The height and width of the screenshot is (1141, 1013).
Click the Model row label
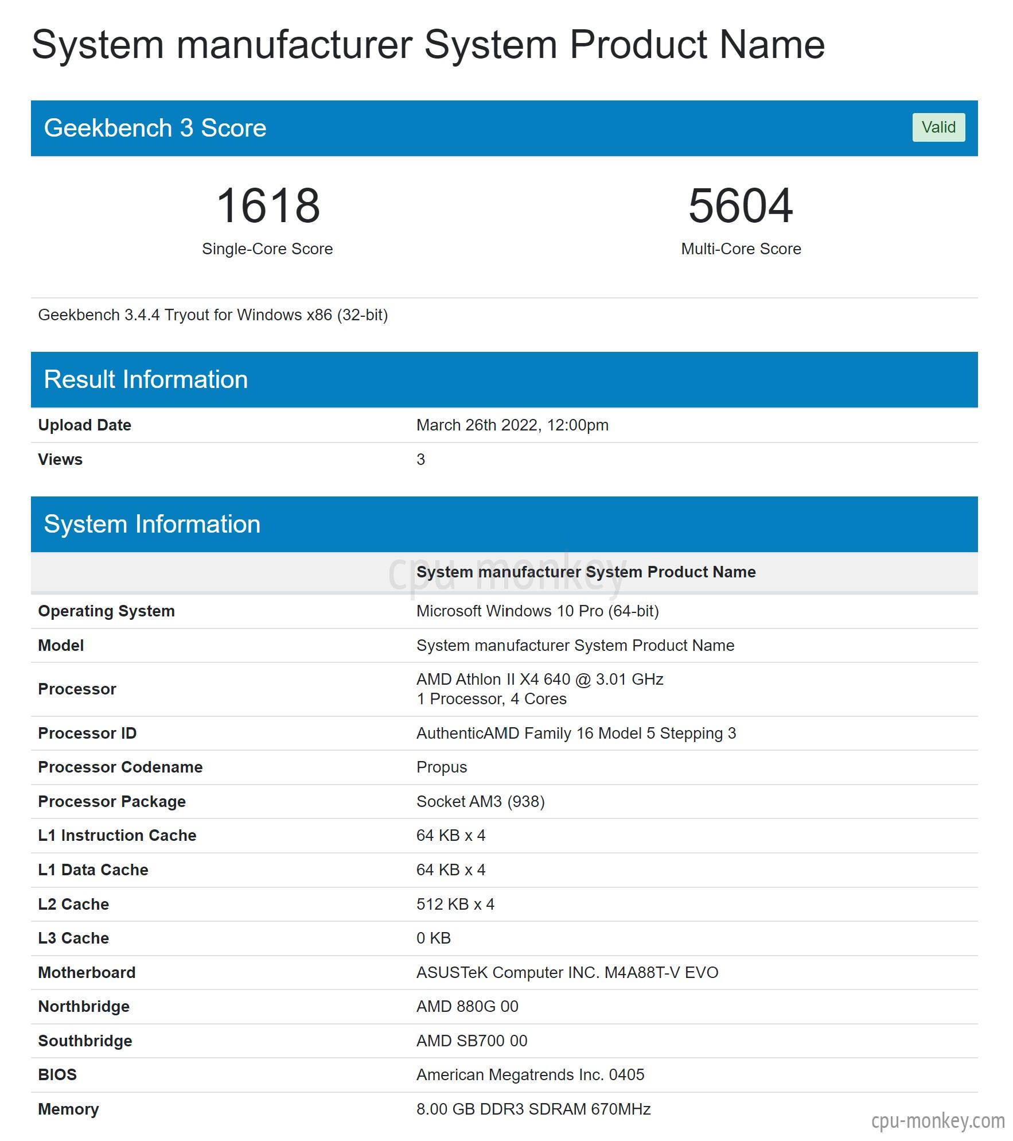click(61, 646)
